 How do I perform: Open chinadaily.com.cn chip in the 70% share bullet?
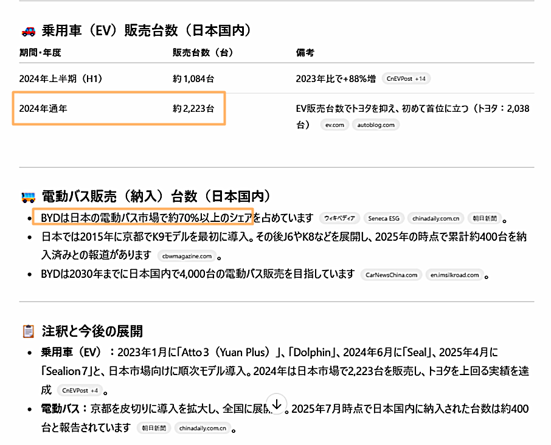point(435,218)
